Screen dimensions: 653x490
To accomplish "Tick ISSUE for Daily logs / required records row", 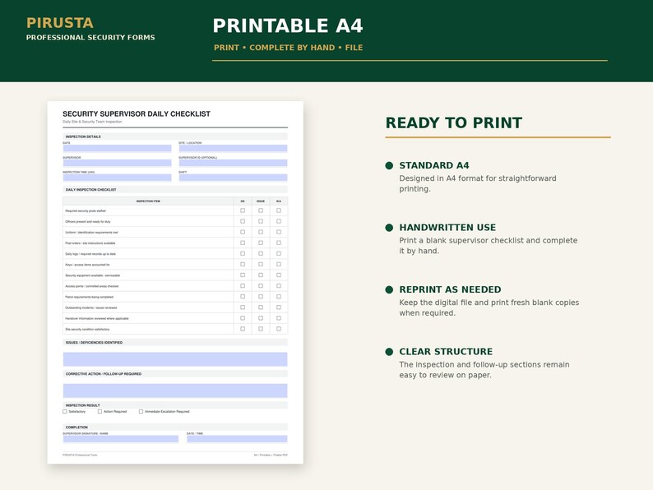I will [x=261, y=253].
